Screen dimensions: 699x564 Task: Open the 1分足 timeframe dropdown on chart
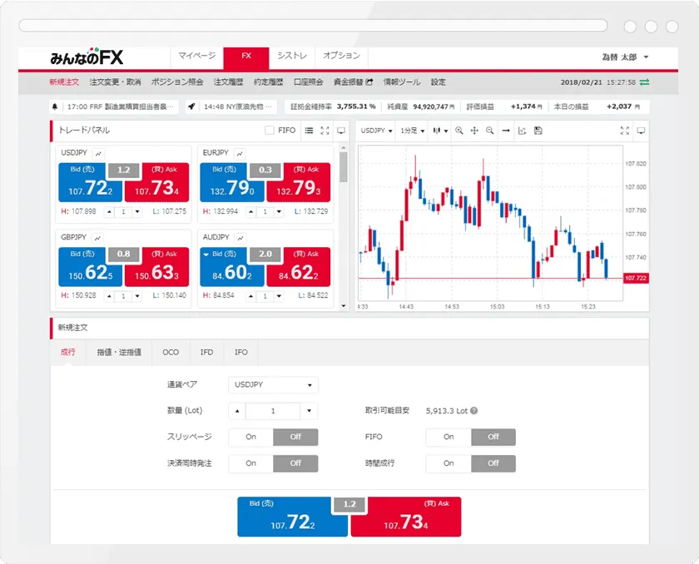pos(413,131)
